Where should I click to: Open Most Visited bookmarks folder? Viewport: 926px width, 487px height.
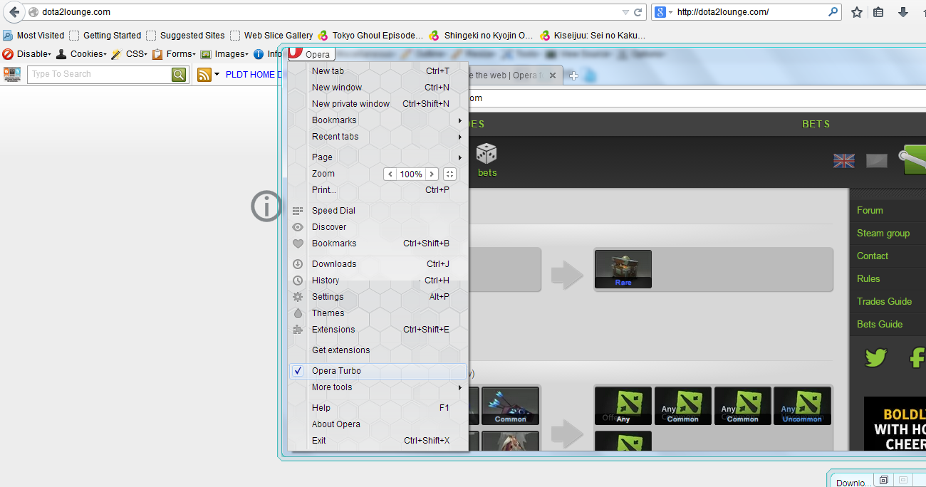33,35
